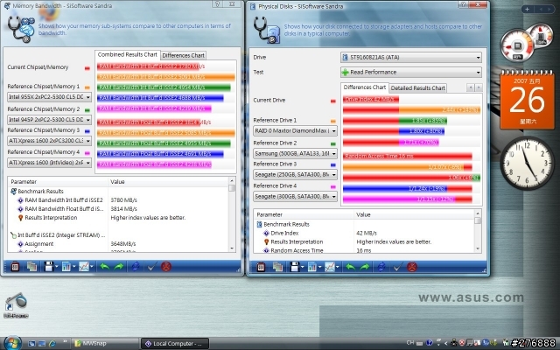The width and height of the screenshot is (560, 350).
Task: Switch to Detailed Results Chart tab
Action: [x=418, y=87]
